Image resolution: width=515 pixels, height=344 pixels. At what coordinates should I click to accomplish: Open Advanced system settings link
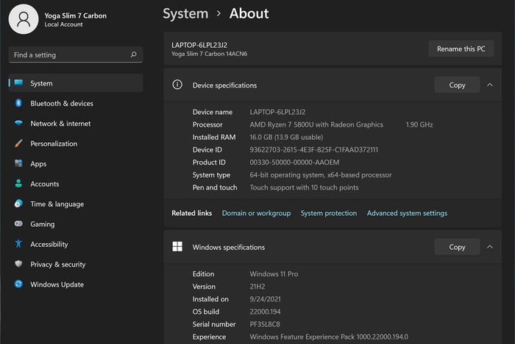pyautogui.click(x=407, y=213)
